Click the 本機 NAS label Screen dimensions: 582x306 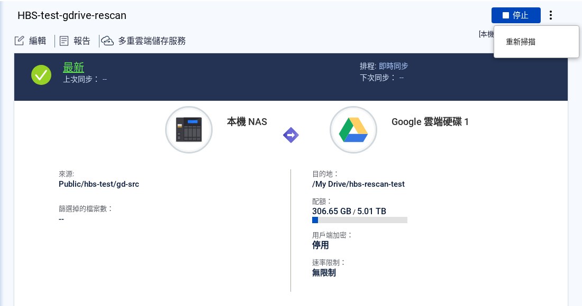click(247, 122)
